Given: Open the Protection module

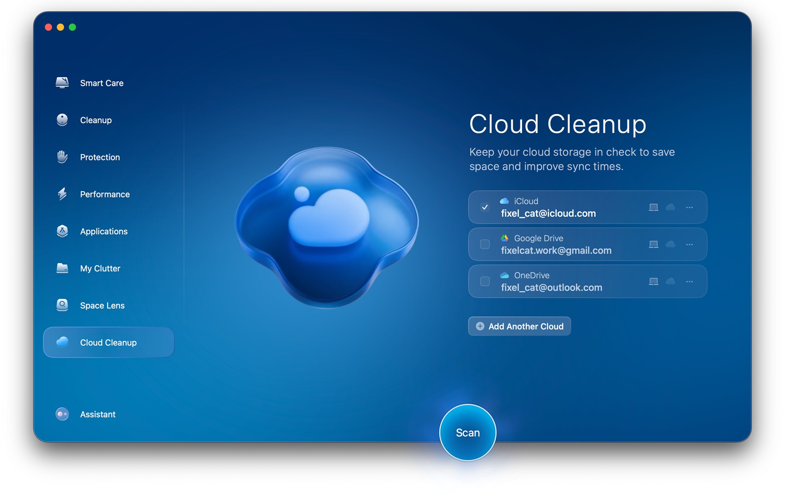Looking at the screenshot, I should (99, 157).
